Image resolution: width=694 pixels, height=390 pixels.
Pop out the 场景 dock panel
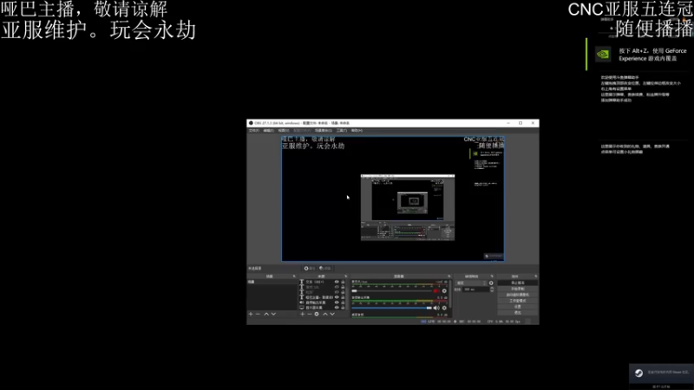coord(294,276)
